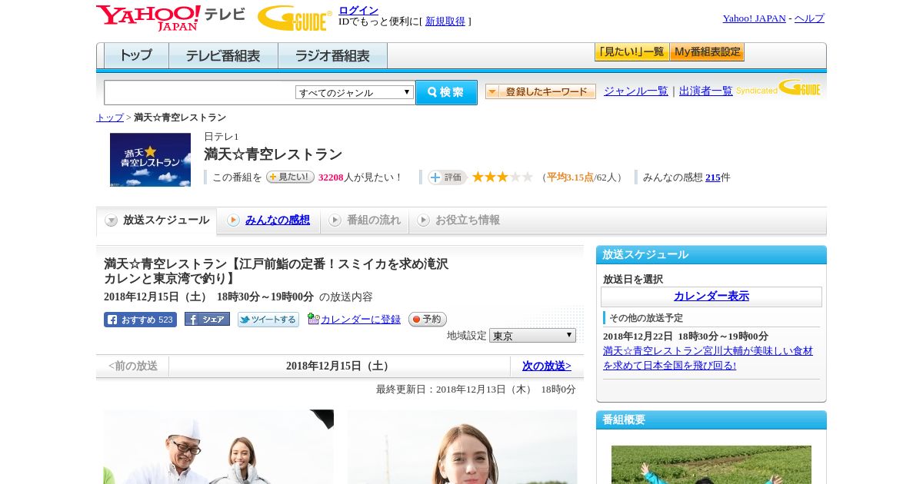This screenshot has height=484, width=923.
Task: Switch to the テレビ番組表 tab
Action: (223, 56)
